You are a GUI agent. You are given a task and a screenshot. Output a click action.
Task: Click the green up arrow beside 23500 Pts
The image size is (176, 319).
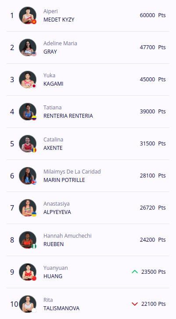(x=135, y=272)
